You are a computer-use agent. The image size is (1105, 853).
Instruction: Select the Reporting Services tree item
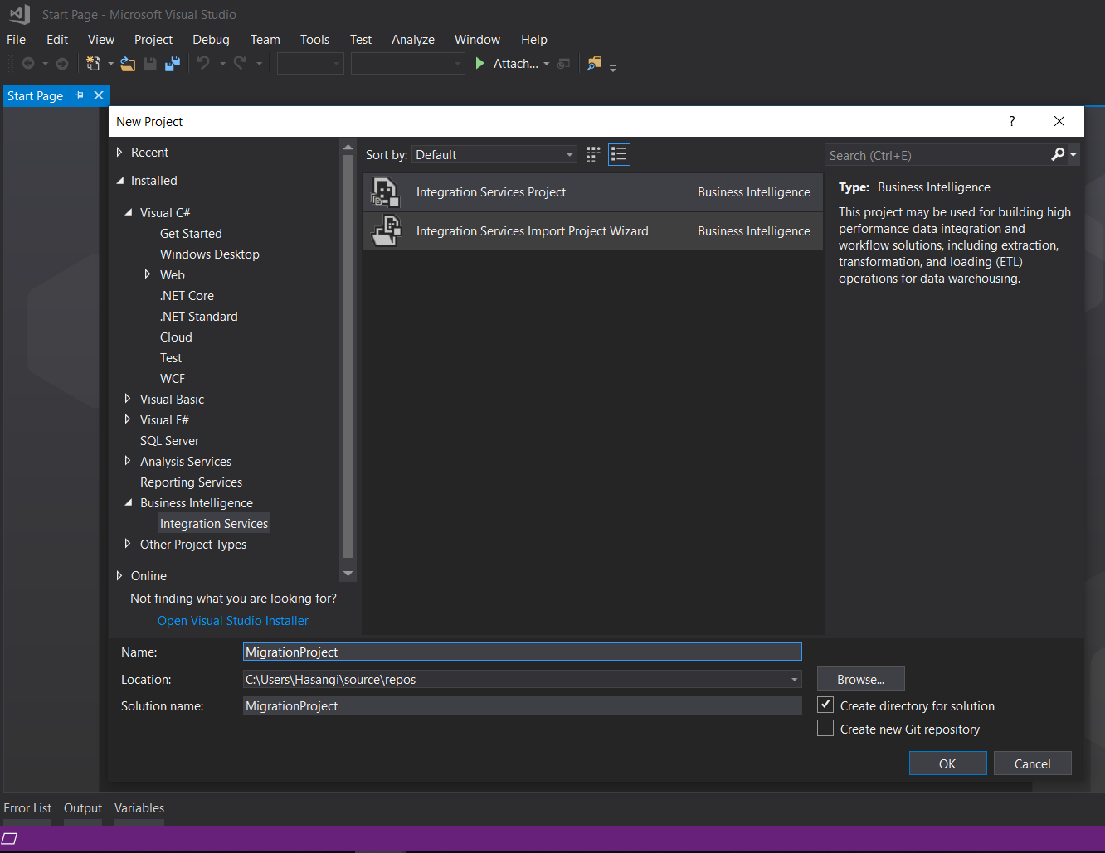coord(191,482)
